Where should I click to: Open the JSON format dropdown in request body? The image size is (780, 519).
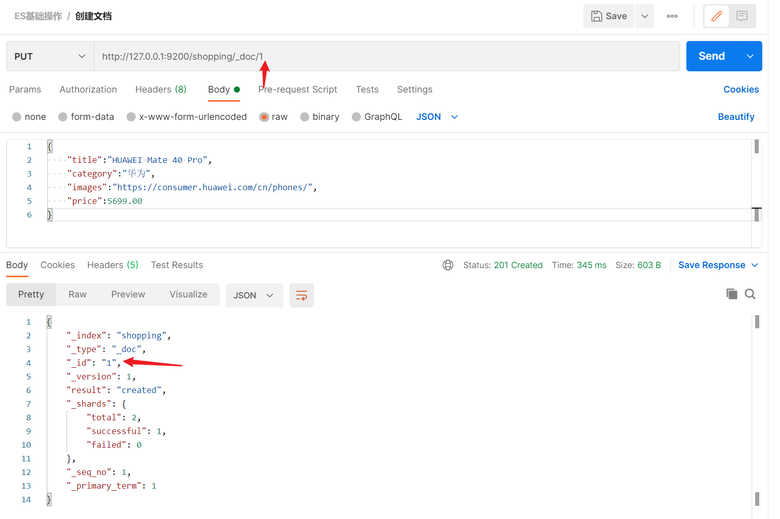[437, 116]
